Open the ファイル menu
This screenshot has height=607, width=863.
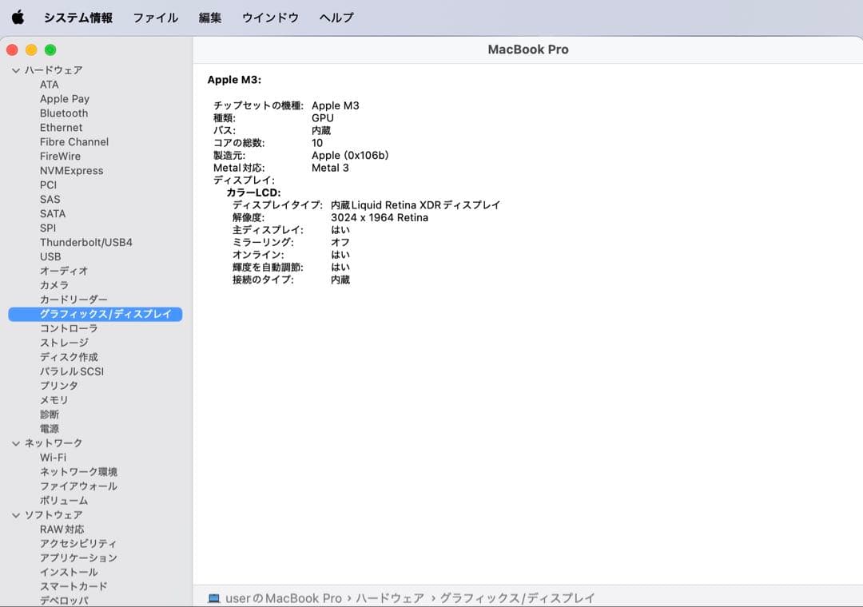(x=155, y=18)
